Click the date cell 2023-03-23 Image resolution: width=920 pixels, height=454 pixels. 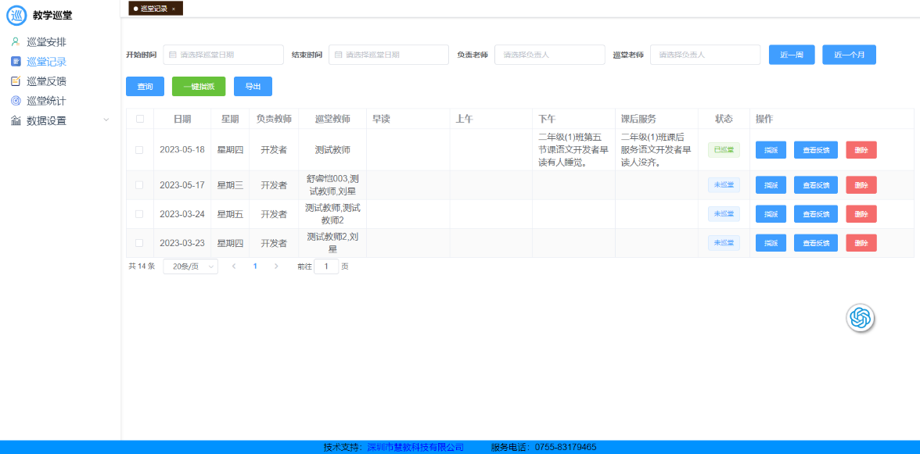[x=182, y=242]
